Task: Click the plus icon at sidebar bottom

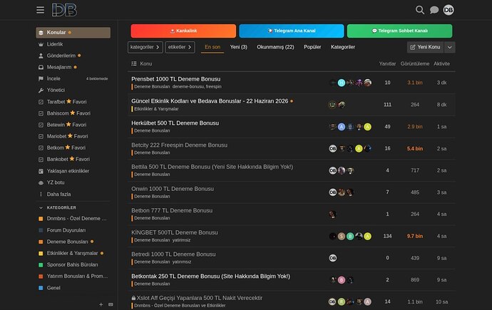Action: pos(101,305)
